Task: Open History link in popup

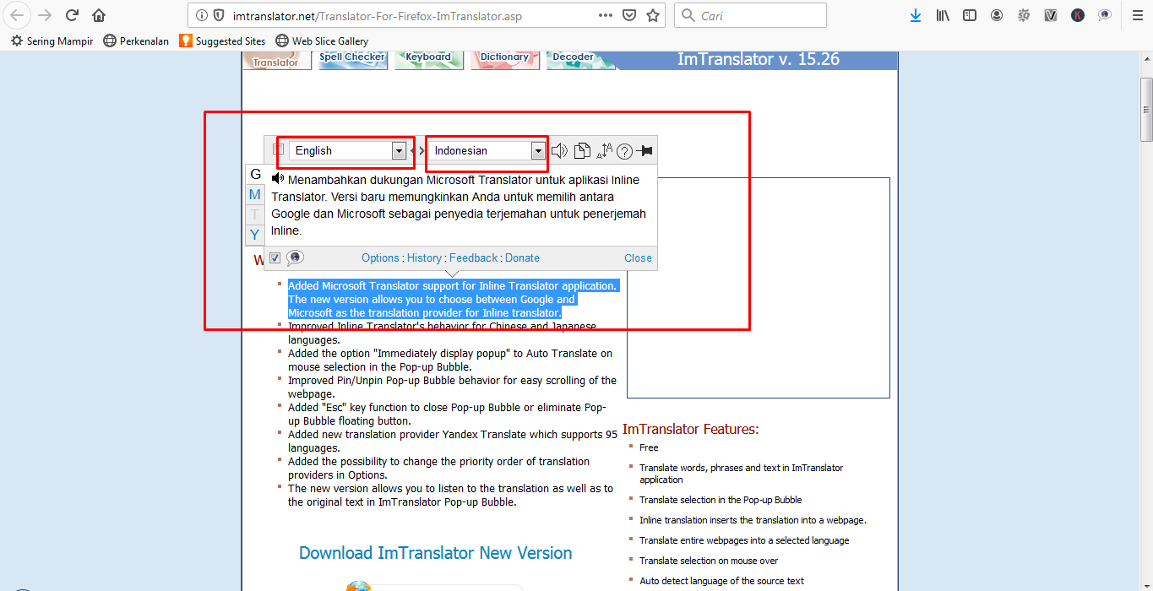Action: (x=424, y=258)
